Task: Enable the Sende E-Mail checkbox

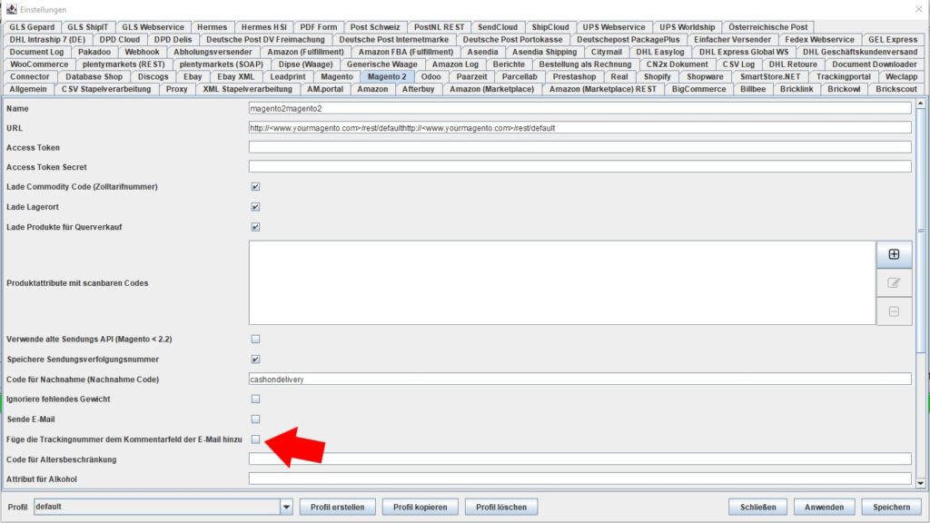Action: coord(255,419)
